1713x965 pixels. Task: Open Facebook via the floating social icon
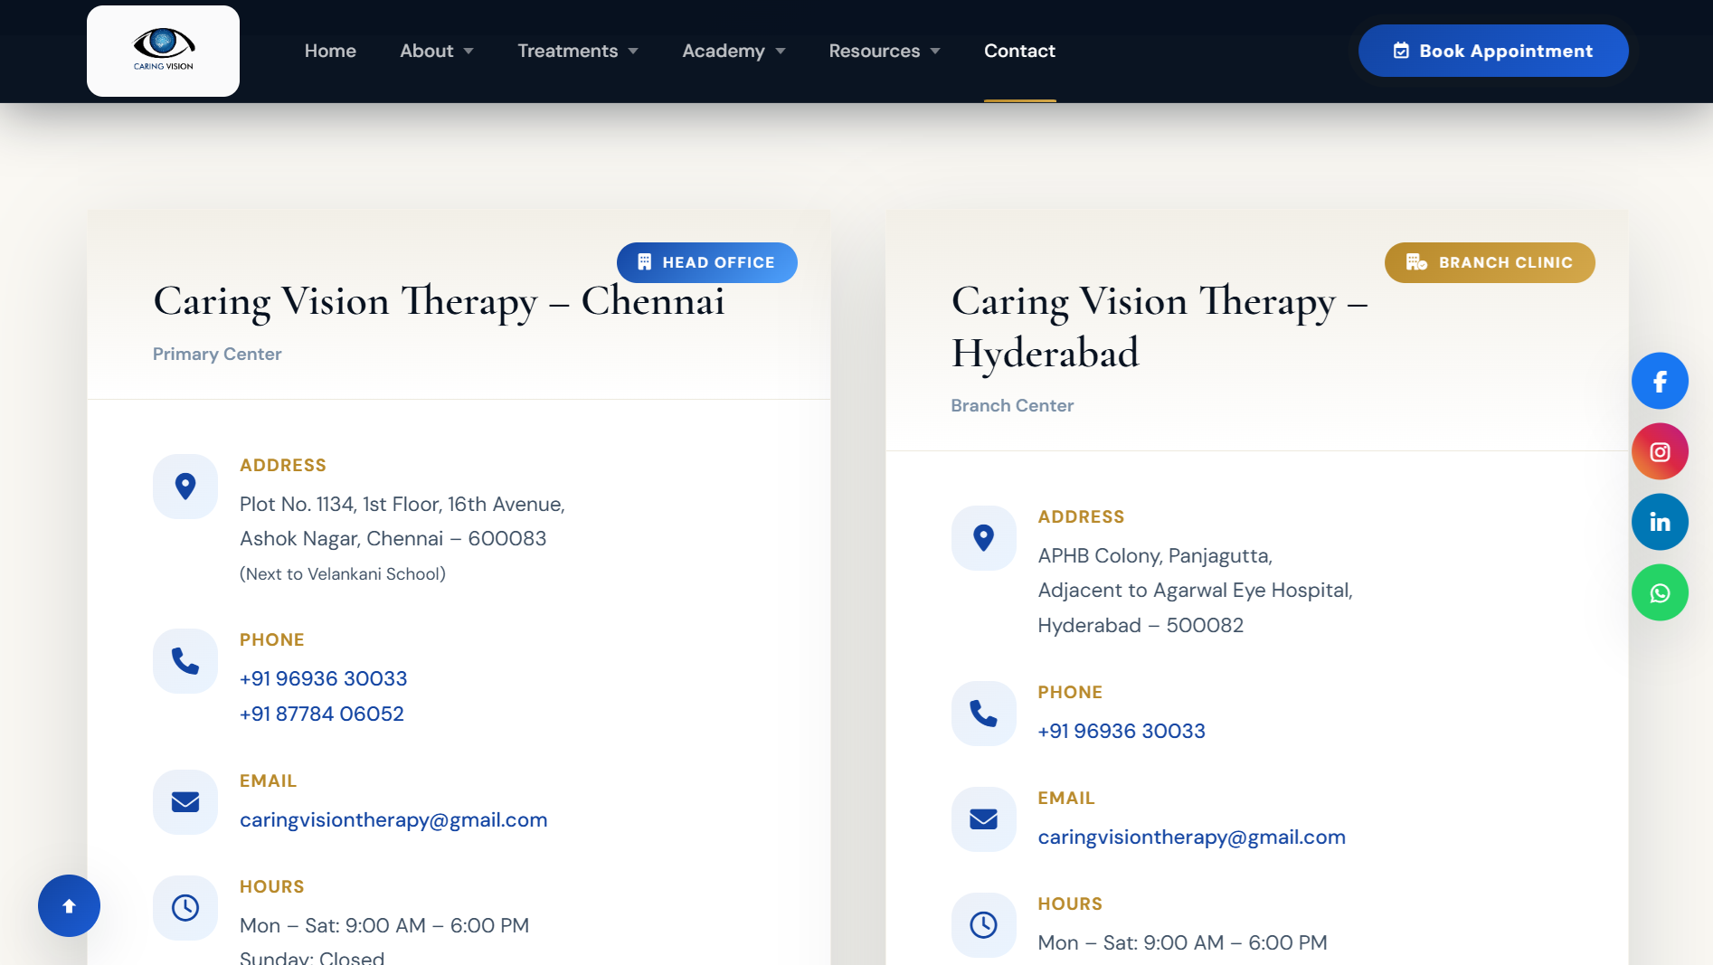pyautogui.click(x=1660, y=381)
